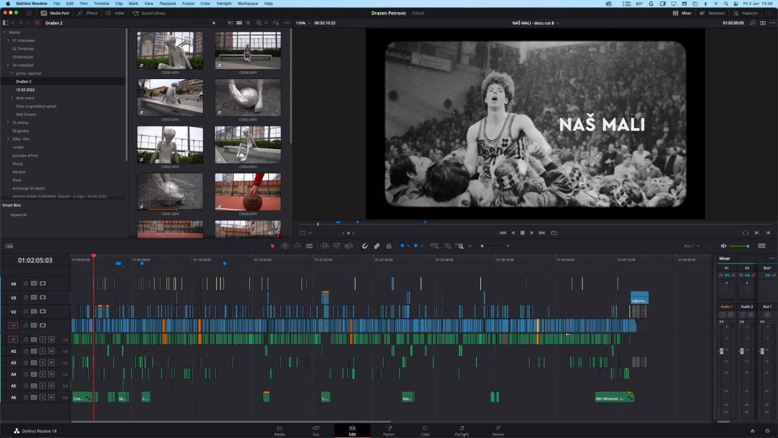Screen dimensions: 778x438
Task: Toggle timeline snapping magnet icon
Action: pyautogui.click(x=365, y=246)
